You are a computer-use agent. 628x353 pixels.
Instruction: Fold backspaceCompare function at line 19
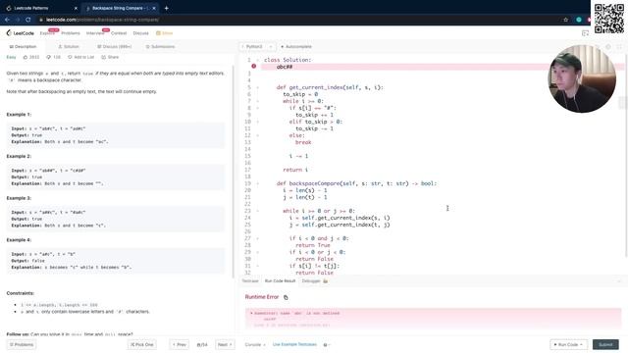coord(257,183)
